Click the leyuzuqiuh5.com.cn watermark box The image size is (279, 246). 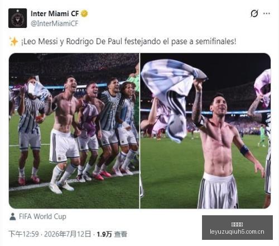click(x=237, y=228)
